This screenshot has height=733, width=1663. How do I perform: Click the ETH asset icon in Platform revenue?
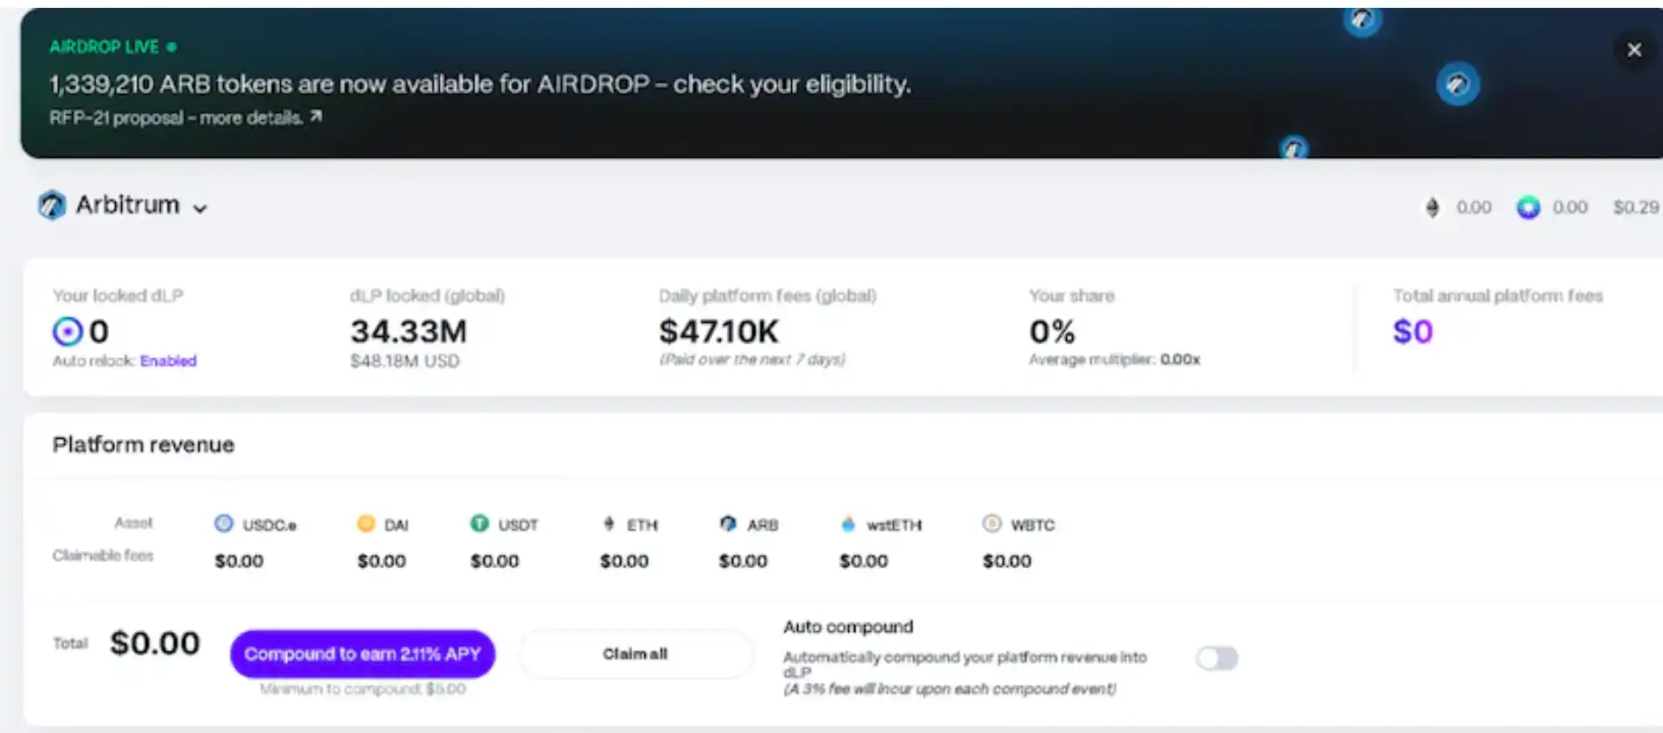click(x=609, y=523)
